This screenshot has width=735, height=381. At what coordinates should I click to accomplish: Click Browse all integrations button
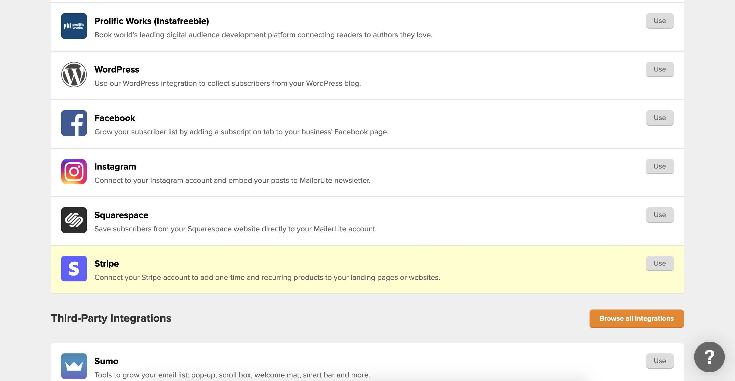point(636,318)
